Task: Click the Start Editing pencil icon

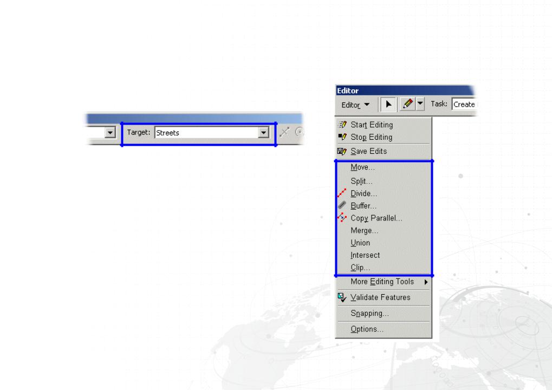Action: 342,124
